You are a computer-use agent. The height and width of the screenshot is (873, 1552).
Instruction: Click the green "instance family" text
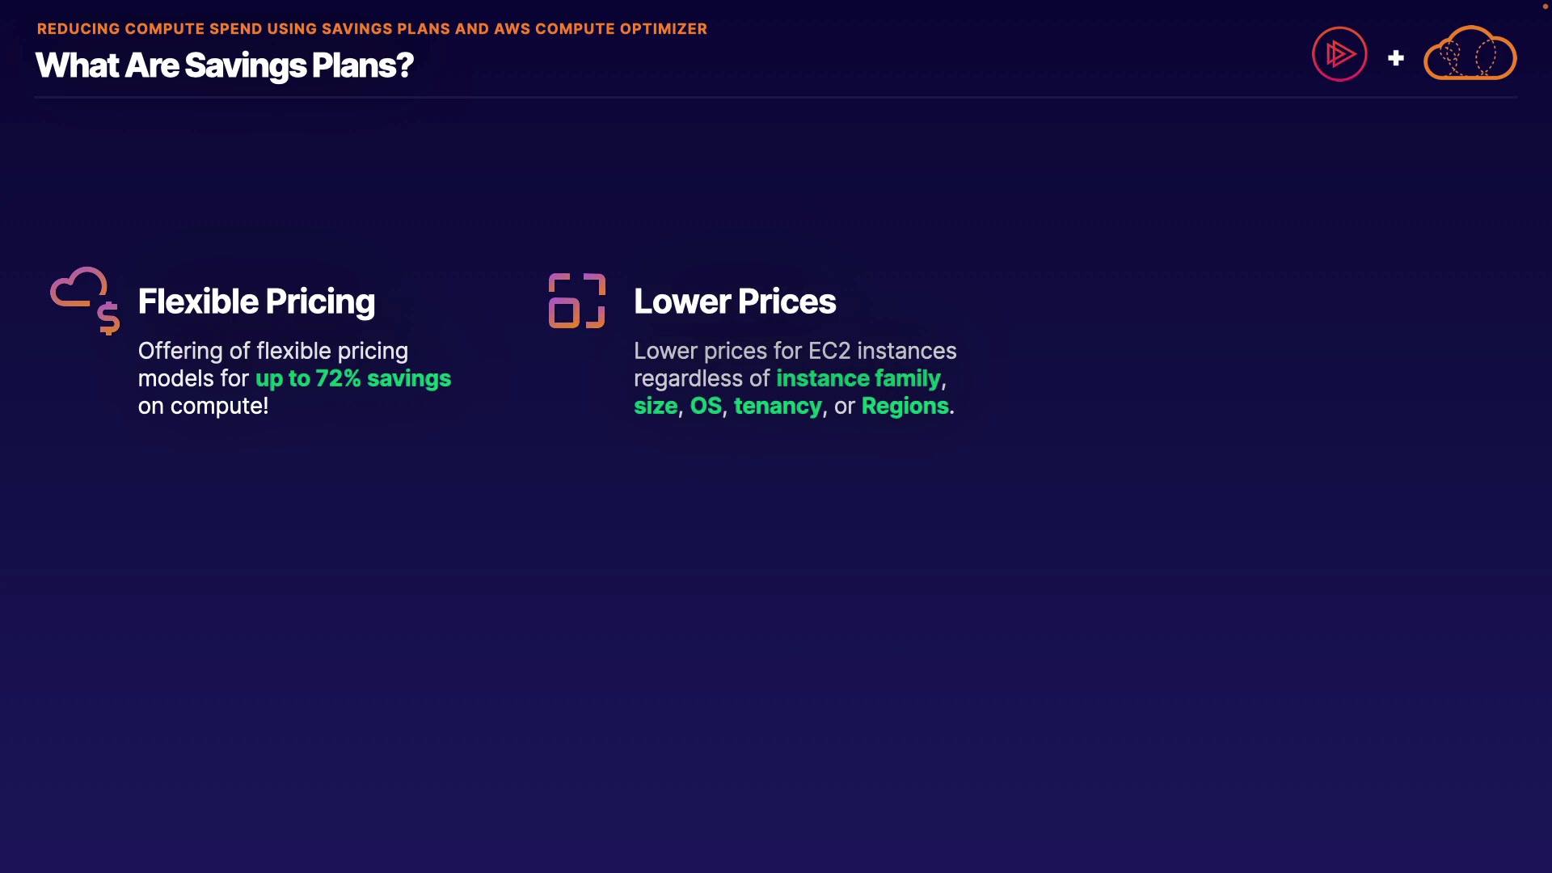[858, 378]
